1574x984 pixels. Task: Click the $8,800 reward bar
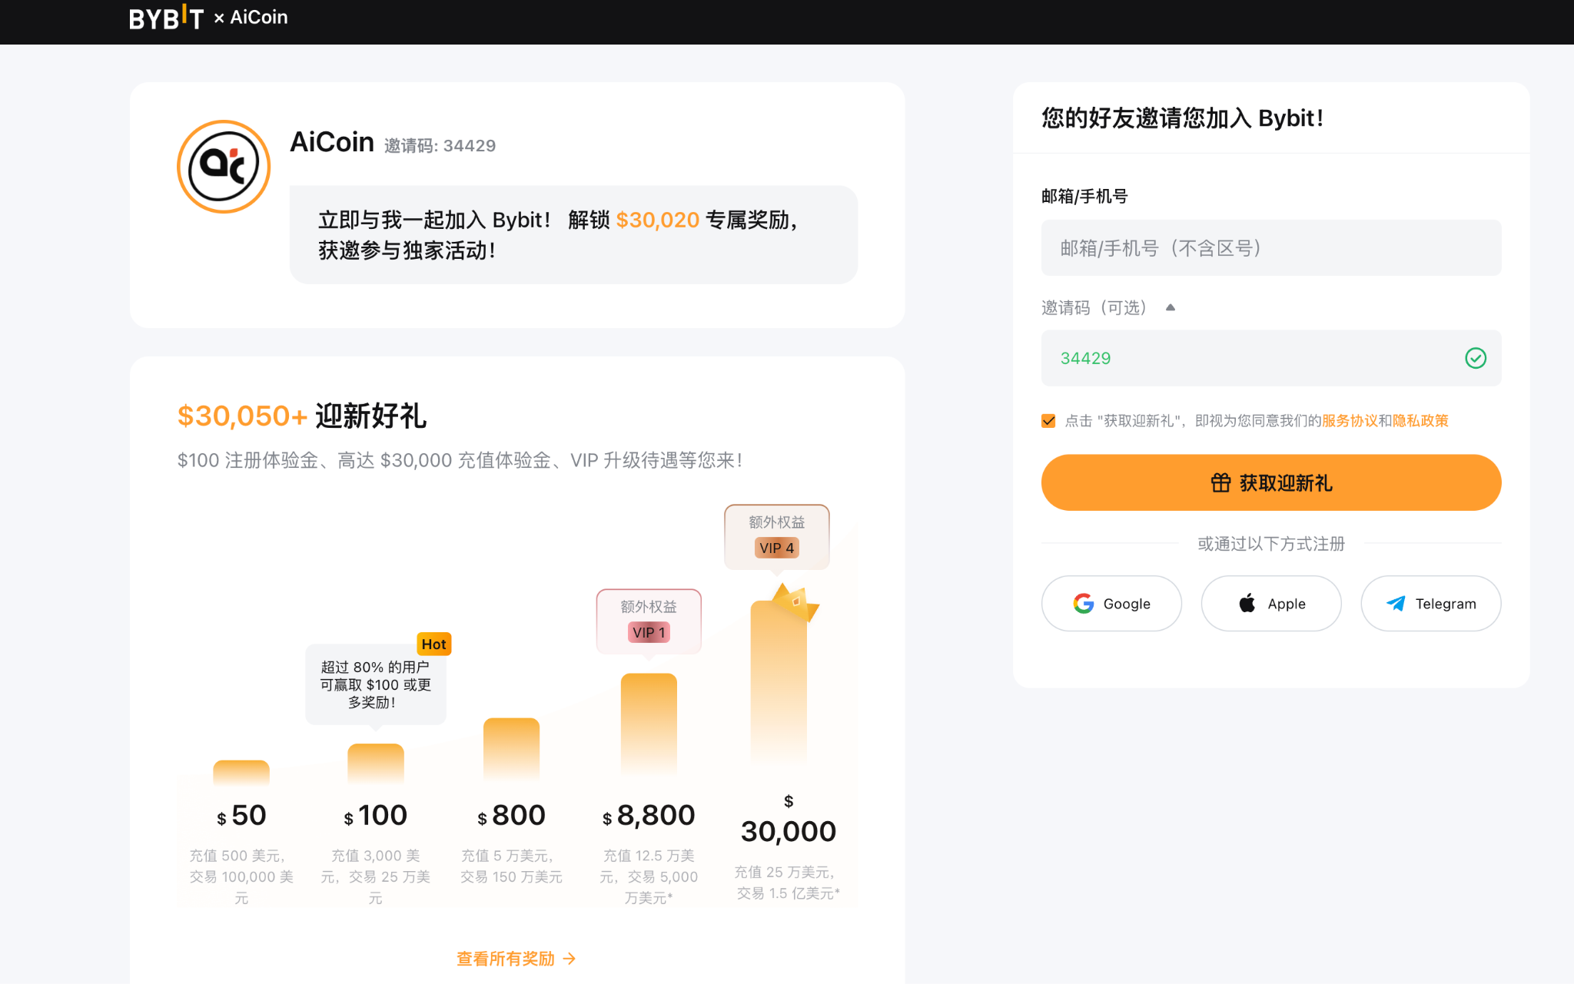(x=649, y=724)
